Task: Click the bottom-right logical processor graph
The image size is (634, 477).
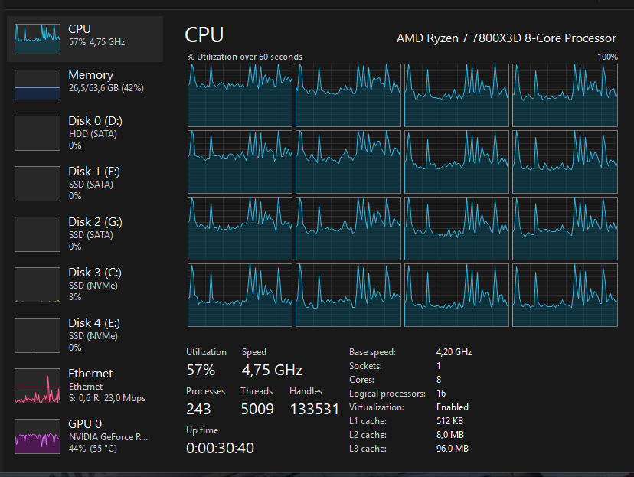Action: click(x=564, y=295)
